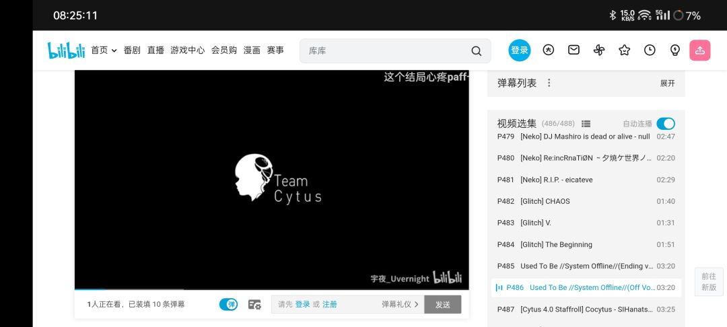Open 弹幕礼仪 etiquette link

tap(400, 304)
